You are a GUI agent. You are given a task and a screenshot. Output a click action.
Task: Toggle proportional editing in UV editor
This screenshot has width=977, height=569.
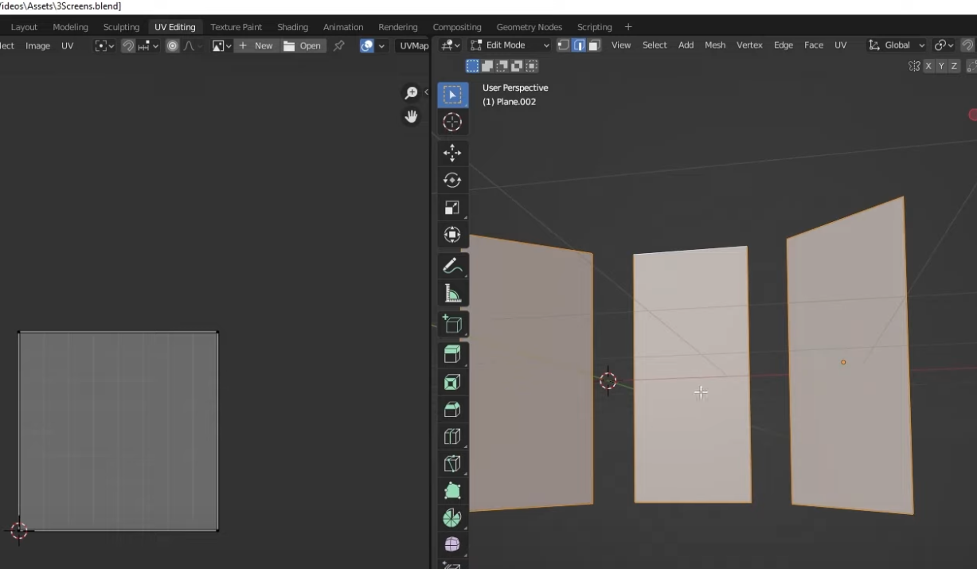[173, 46]
